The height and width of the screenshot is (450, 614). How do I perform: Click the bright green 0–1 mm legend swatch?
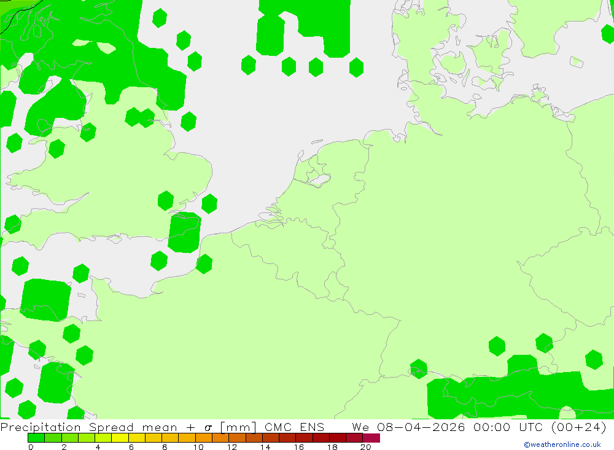pyautogui.click(x=36, y=438)
